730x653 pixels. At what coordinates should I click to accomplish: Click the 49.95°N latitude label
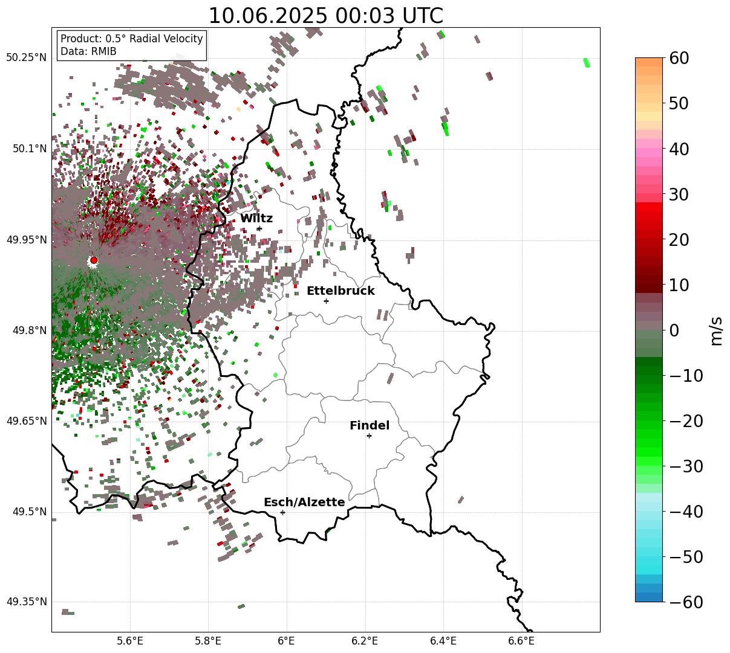(27, 240)
